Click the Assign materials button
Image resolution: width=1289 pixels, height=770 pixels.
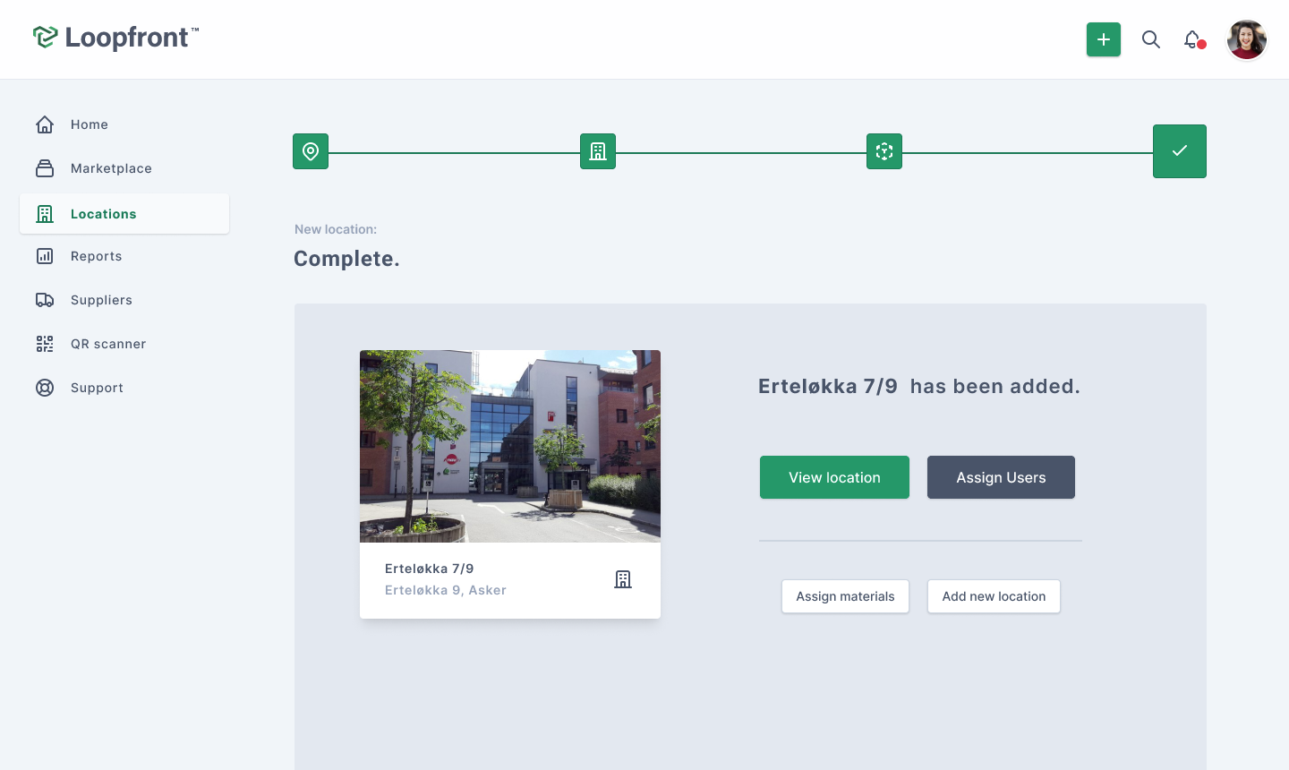(845, 596)
